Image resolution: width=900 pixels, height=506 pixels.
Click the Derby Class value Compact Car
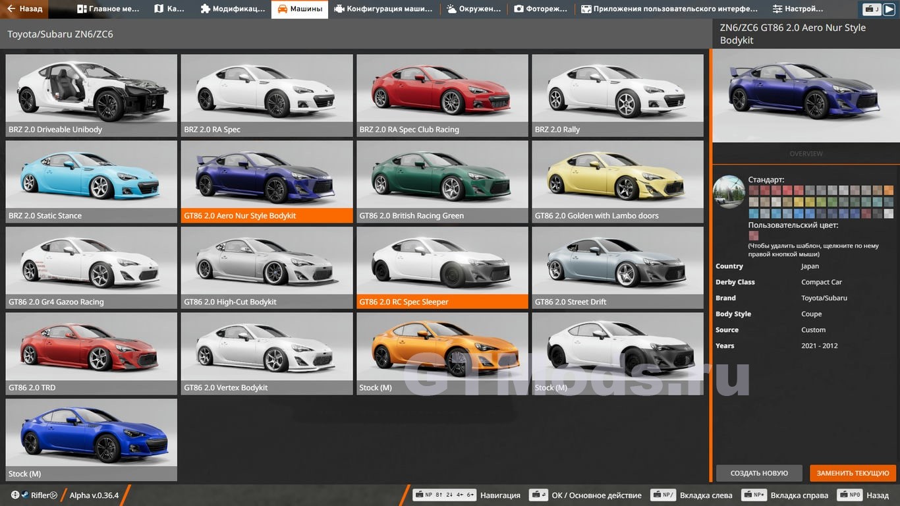pyautogui.click(x=822, y=282)
